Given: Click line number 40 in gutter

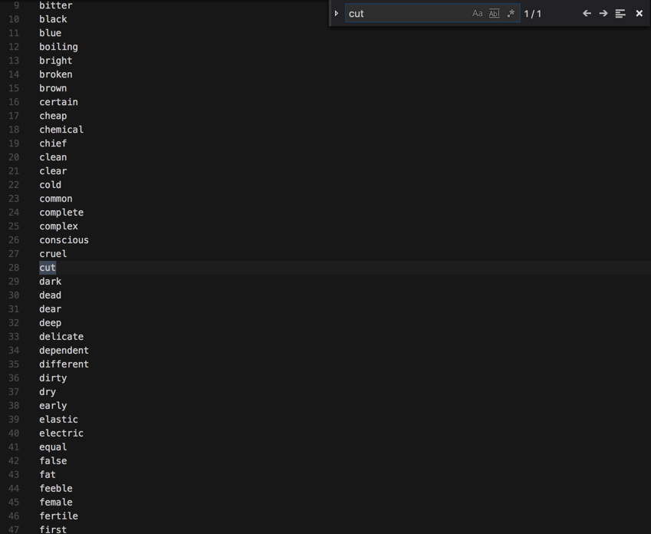Looking at the screenshot, I should pos(14,433).
